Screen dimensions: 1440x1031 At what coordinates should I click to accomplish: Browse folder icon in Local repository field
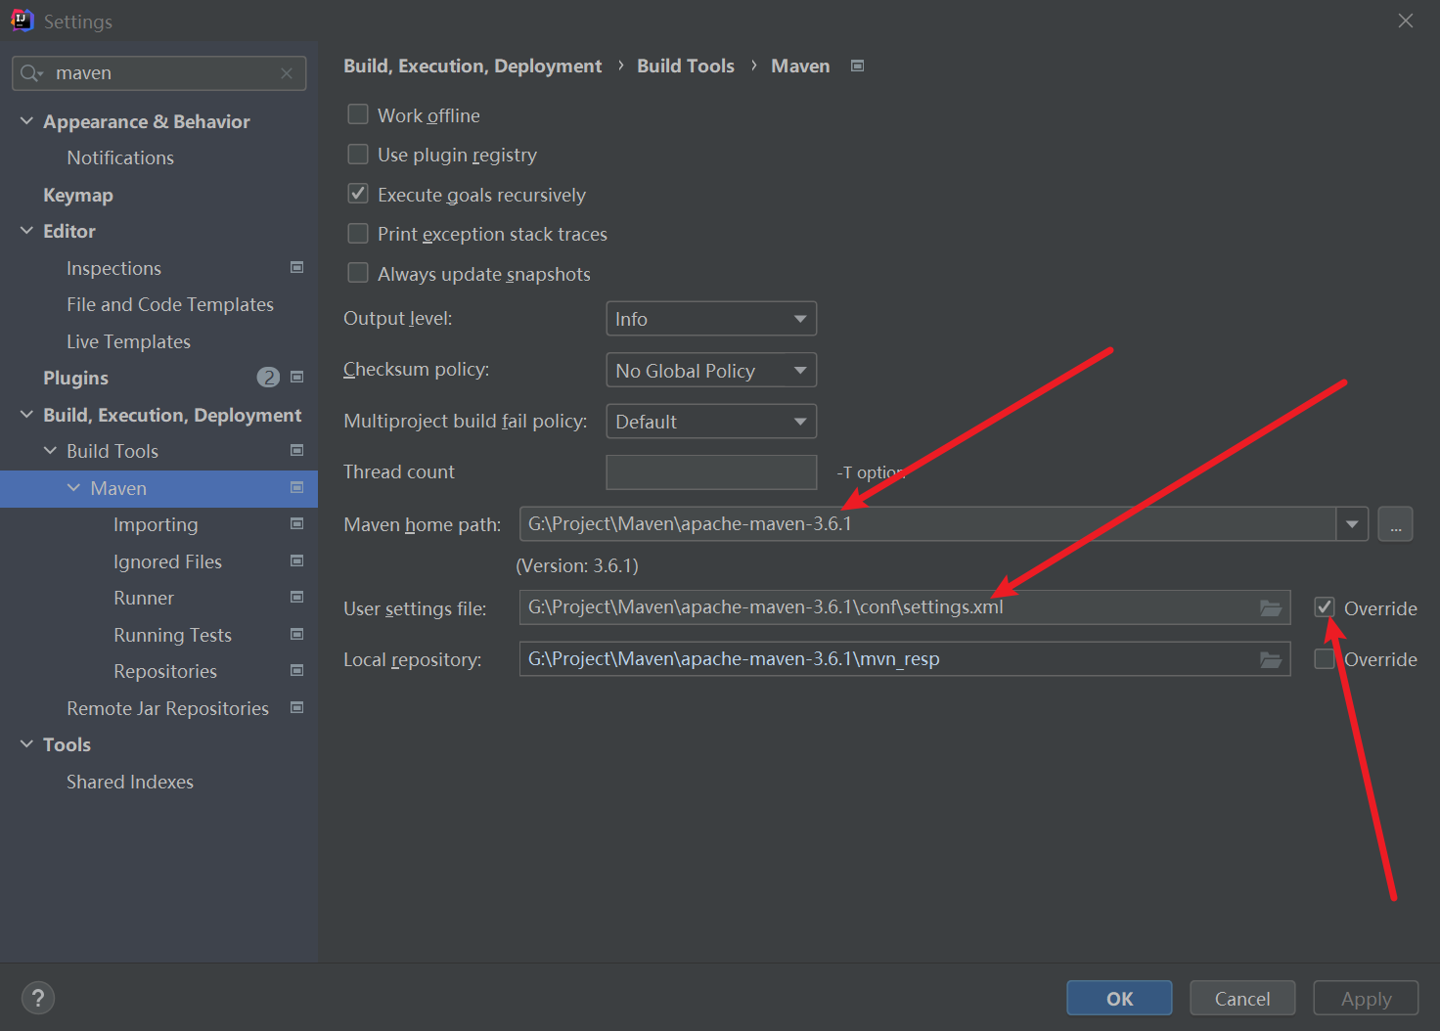[1271, 659]
